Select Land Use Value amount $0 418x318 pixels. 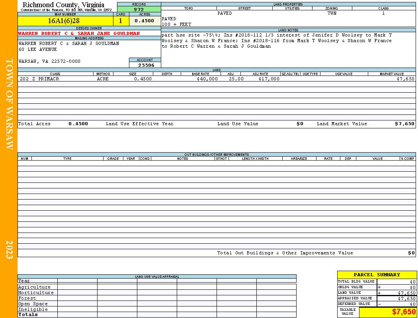tap(300, 124)
